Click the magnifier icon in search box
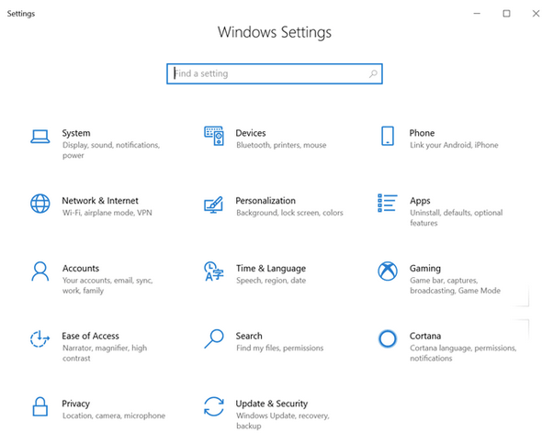553x443 pixels. tap(373, 73)
